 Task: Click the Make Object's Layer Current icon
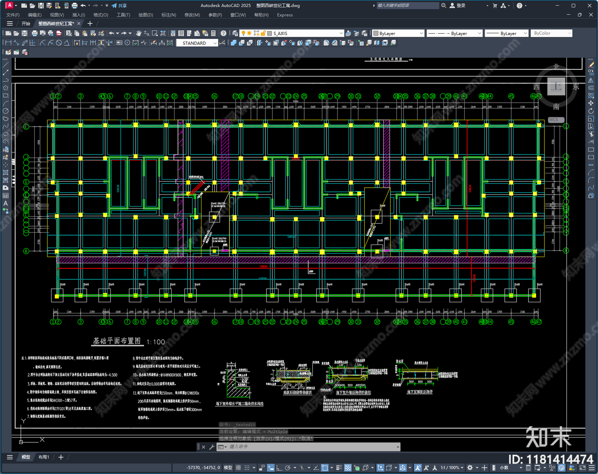click(348, 33)
